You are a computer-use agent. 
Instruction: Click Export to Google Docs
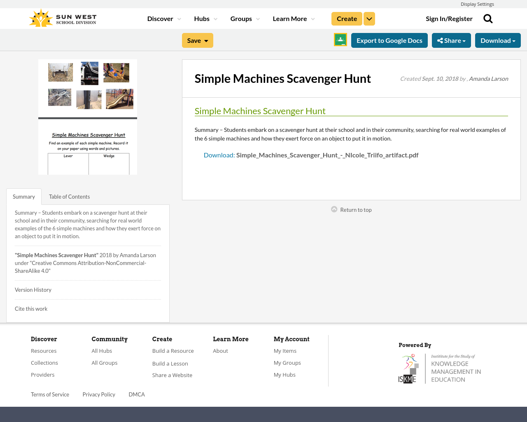(x=389, y=40)
